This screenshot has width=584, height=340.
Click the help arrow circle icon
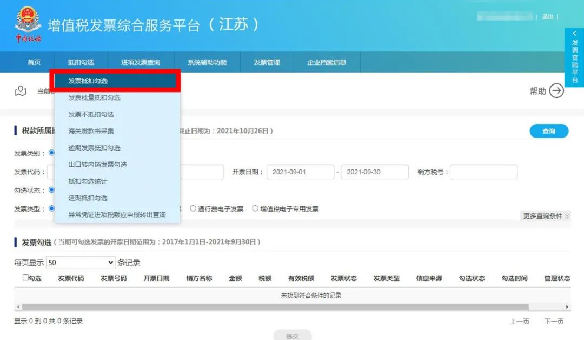pyautogui.click(x=556, y=90)
